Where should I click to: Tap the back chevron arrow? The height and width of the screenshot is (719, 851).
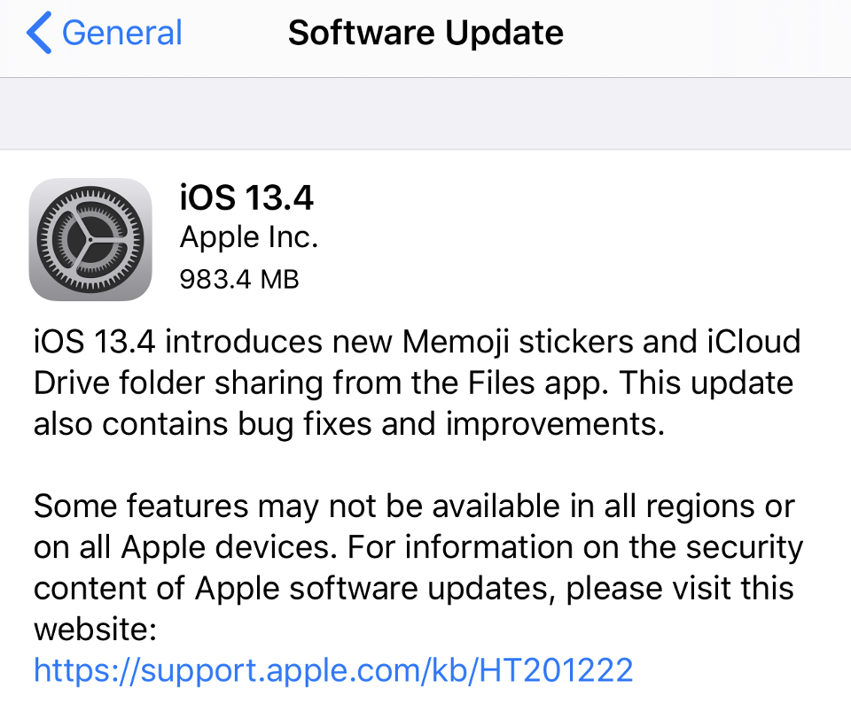tap(39, 34)
